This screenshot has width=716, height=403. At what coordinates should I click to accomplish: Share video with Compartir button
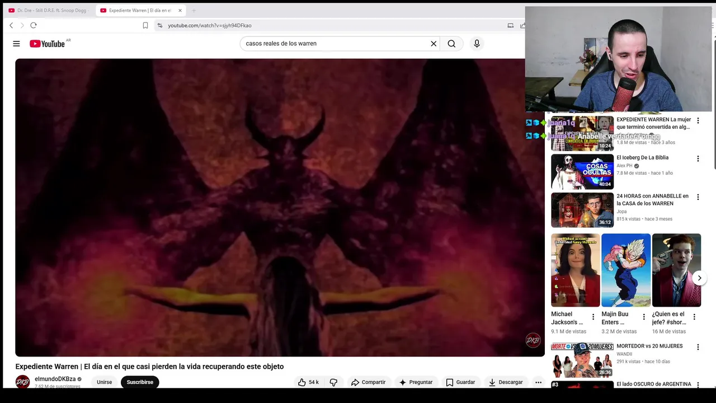pyautogui.click(x=368, y=382)
